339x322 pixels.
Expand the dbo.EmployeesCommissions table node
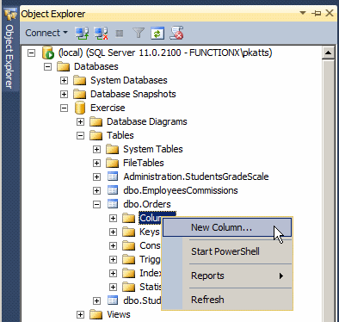pos(96,191)
